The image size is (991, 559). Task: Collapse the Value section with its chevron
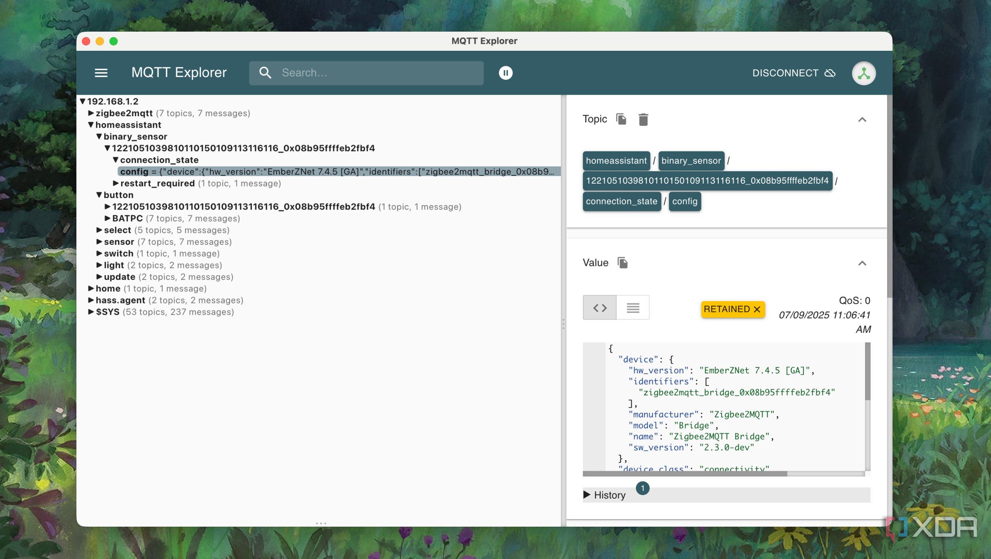click(x=862, y=263)
